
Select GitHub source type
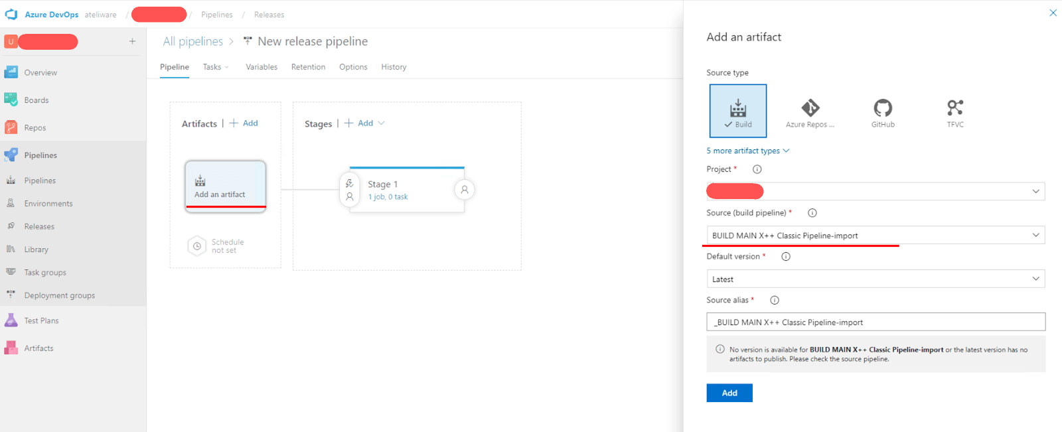point(883,113)
